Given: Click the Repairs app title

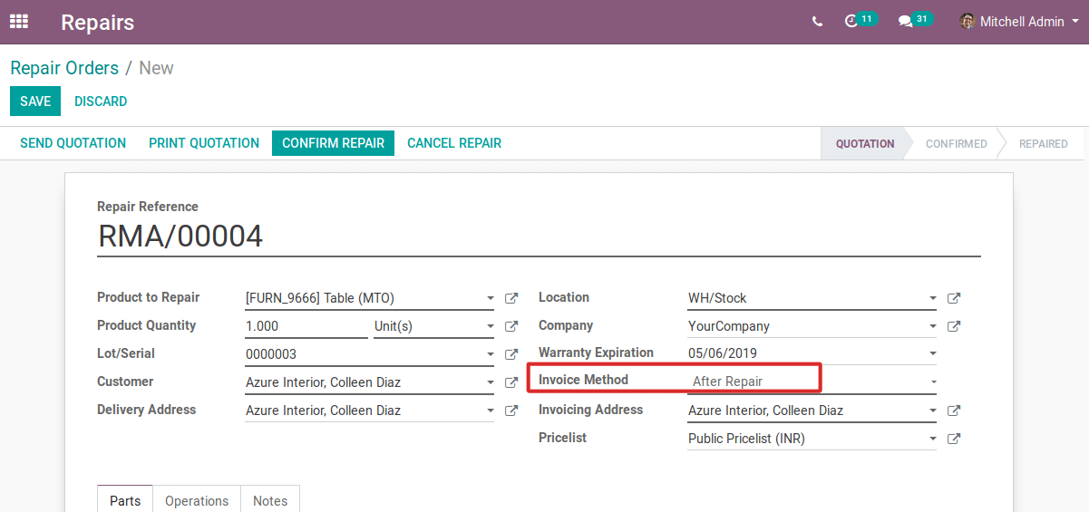Looking at the screenshot, I should [98, 23].
